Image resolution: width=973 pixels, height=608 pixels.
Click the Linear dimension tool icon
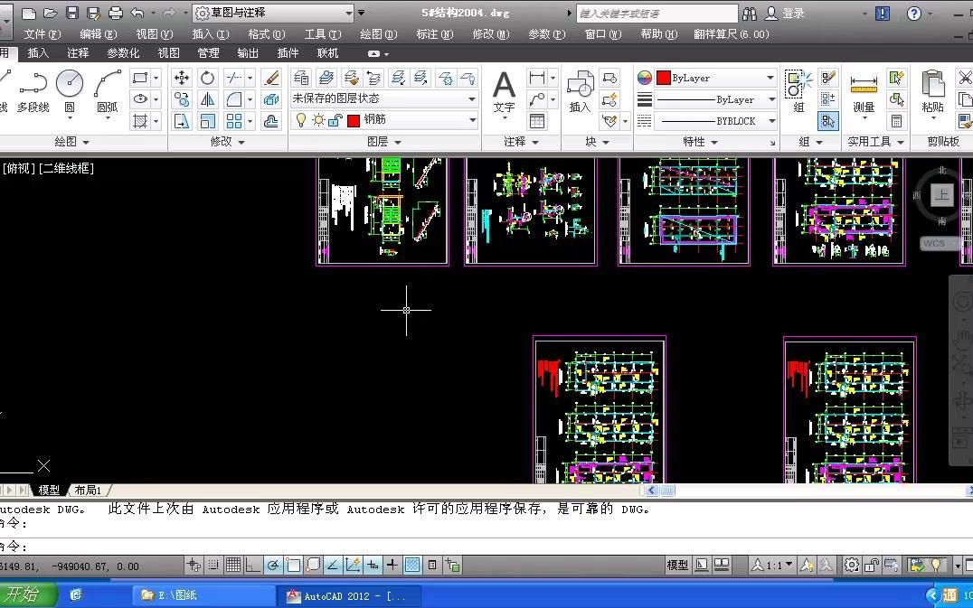pos(537,78)
